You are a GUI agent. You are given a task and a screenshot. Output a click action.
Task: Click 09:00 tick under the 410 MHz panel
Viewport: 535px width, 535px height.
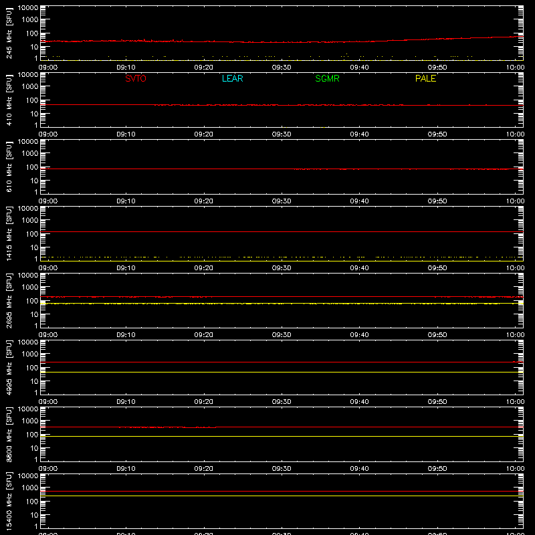(48, 134)
